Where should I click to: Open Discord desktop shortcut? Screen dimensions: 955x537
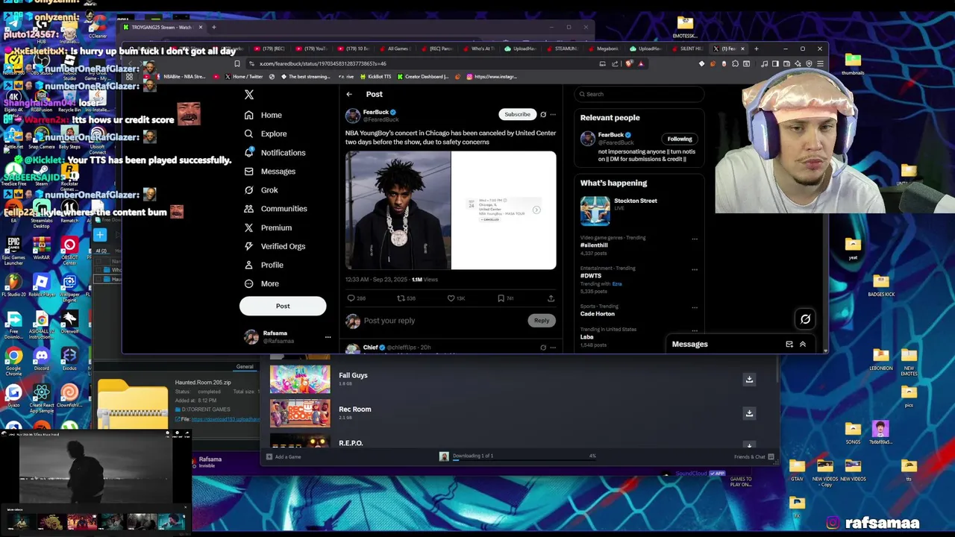point(41,359)
